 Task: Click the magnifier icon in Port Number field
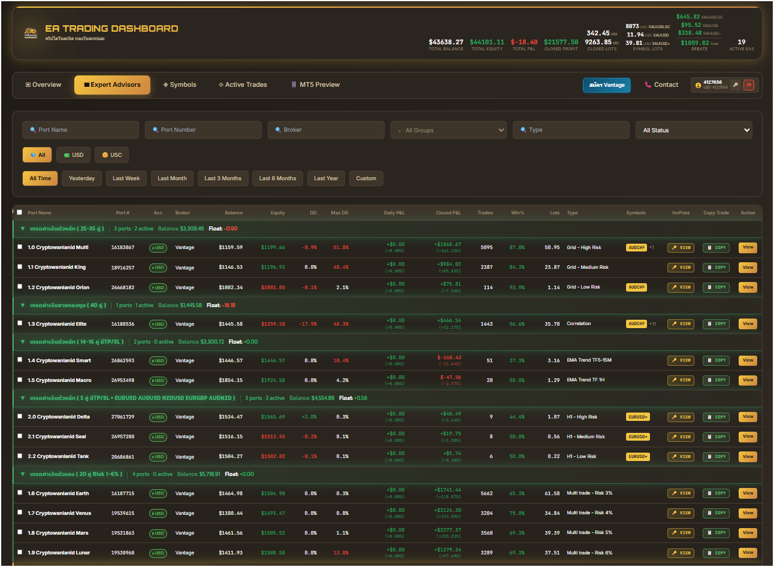155,130
